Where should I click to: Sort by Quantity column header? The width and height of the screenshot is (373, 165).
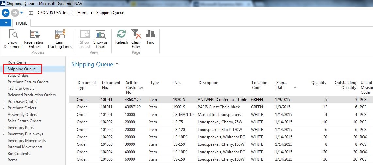point(319,83)
